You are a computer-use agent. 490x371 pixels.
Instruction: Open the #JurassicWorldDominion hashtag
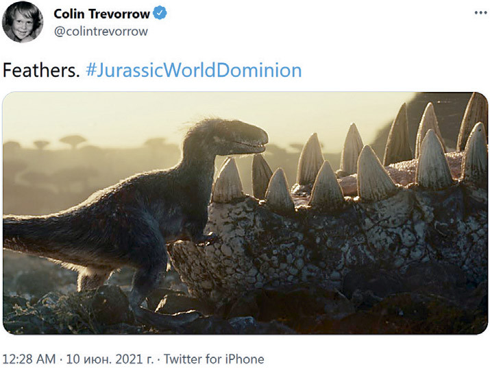194,70
